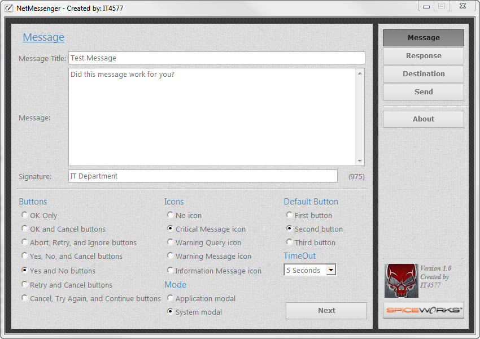480x339 pixels.
Task: Select the Yes and No Buttons option
Action: tap(24, 271)
